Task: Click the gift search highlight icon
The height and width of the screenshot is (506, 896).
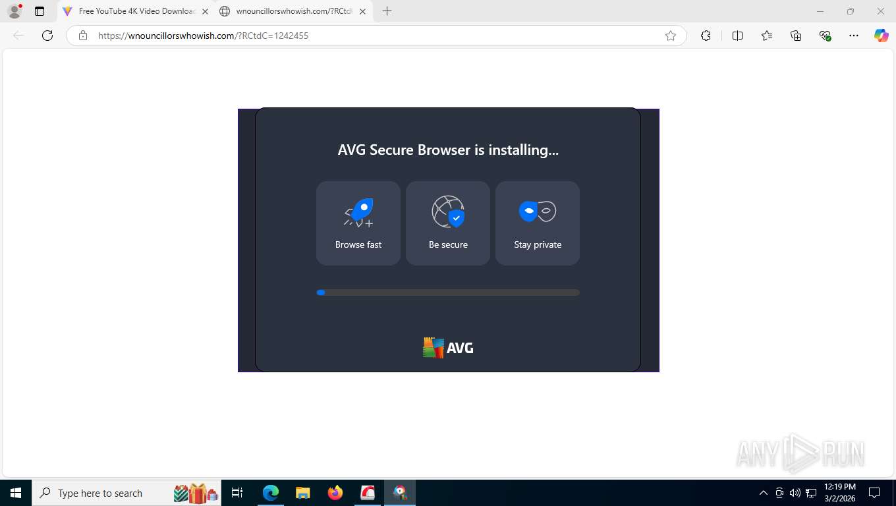Action: pos(196,493)
